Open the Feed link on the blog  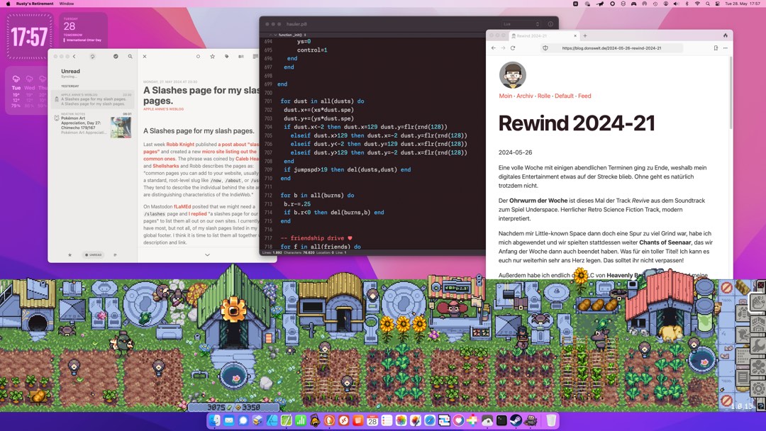pyautogui.click(x=584, y=96)
